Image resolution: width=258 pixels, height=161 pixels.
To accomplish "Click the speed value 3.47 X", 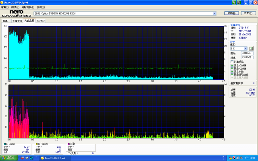I will (x=252, y=95).
